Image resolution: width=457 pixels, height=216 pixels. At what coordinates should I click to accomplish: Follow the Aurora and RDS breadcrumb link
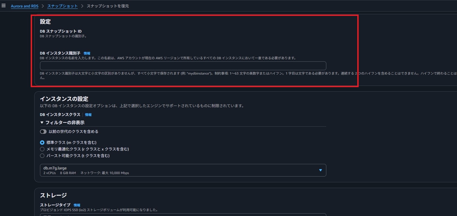(x=24, y=5)
